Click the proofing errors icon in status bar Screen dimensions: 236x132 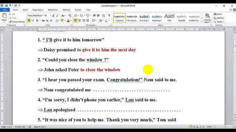29,127
